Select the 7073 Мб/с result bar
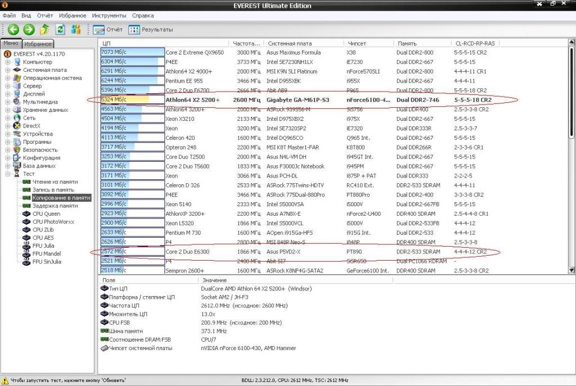Image resolution: width=576 pixels, height=386 pixels. (x=133, y=52)
